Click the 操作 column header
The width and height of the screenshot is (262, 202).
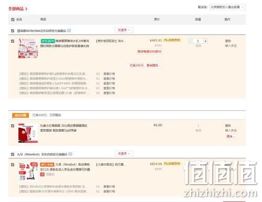click(x=227, y=19)
